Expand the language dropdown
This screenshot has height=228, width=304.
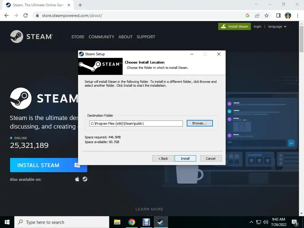click(x=277, y=26)
